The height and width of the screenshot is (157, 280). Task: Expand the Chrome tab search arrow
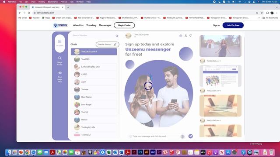click(276, 7)
